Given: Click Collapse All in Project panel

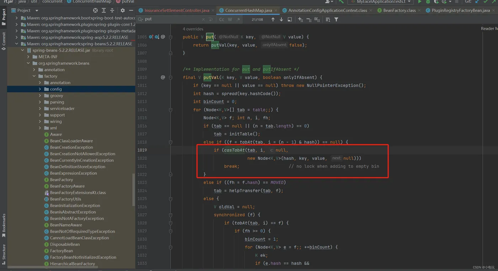Looking at the screenshot, I should [x=112, y=11].
